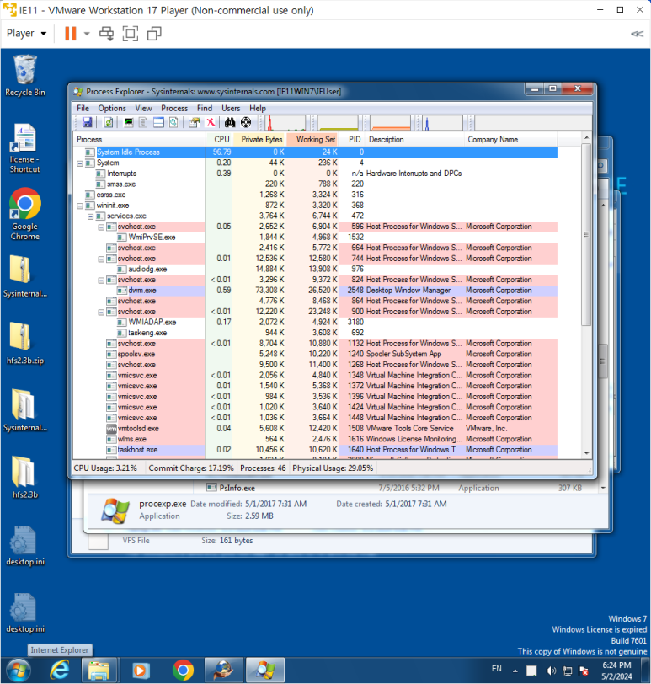The width and height of the screenshot is (651, 684).
Task: Open the dropdown arrow beside the pause button
Action: [87, 34]
